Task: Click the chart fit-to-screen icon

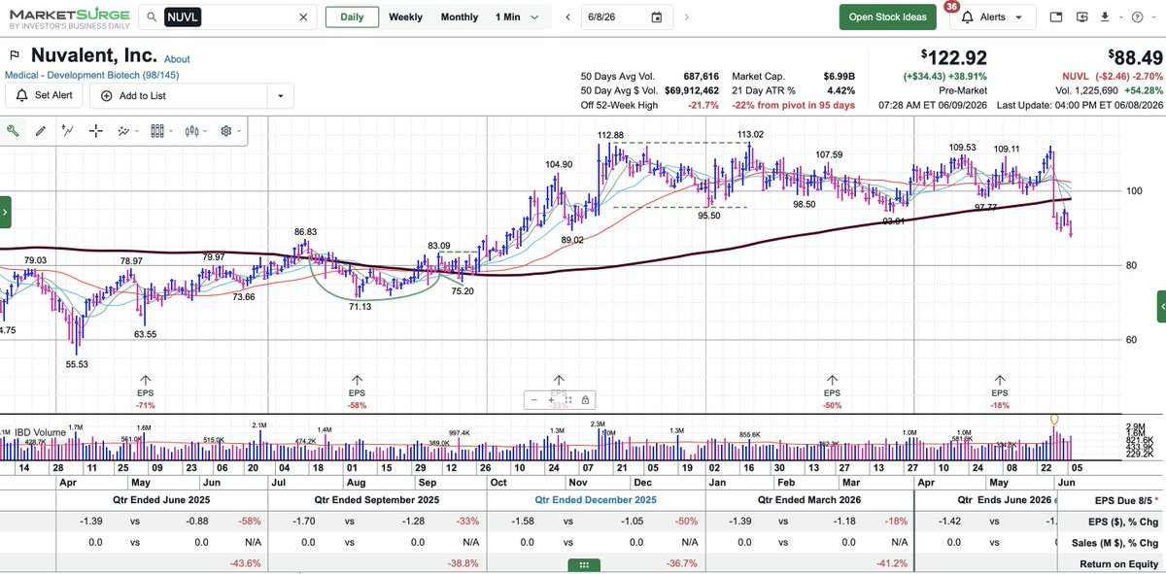Action: tap(568, 399)
